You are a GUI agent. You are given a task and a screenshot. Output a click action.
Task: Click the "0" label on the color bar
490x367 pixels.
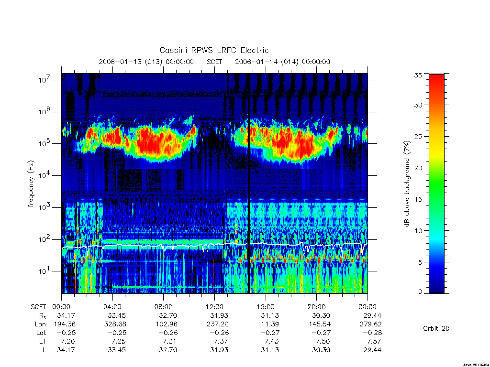click(420, 291)
